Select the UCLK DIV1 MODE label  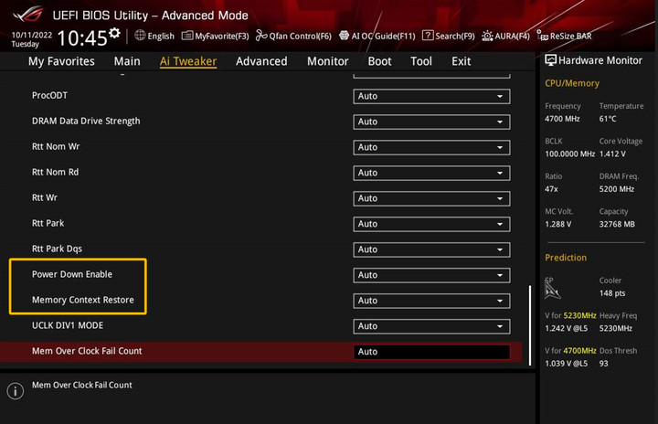68,325
